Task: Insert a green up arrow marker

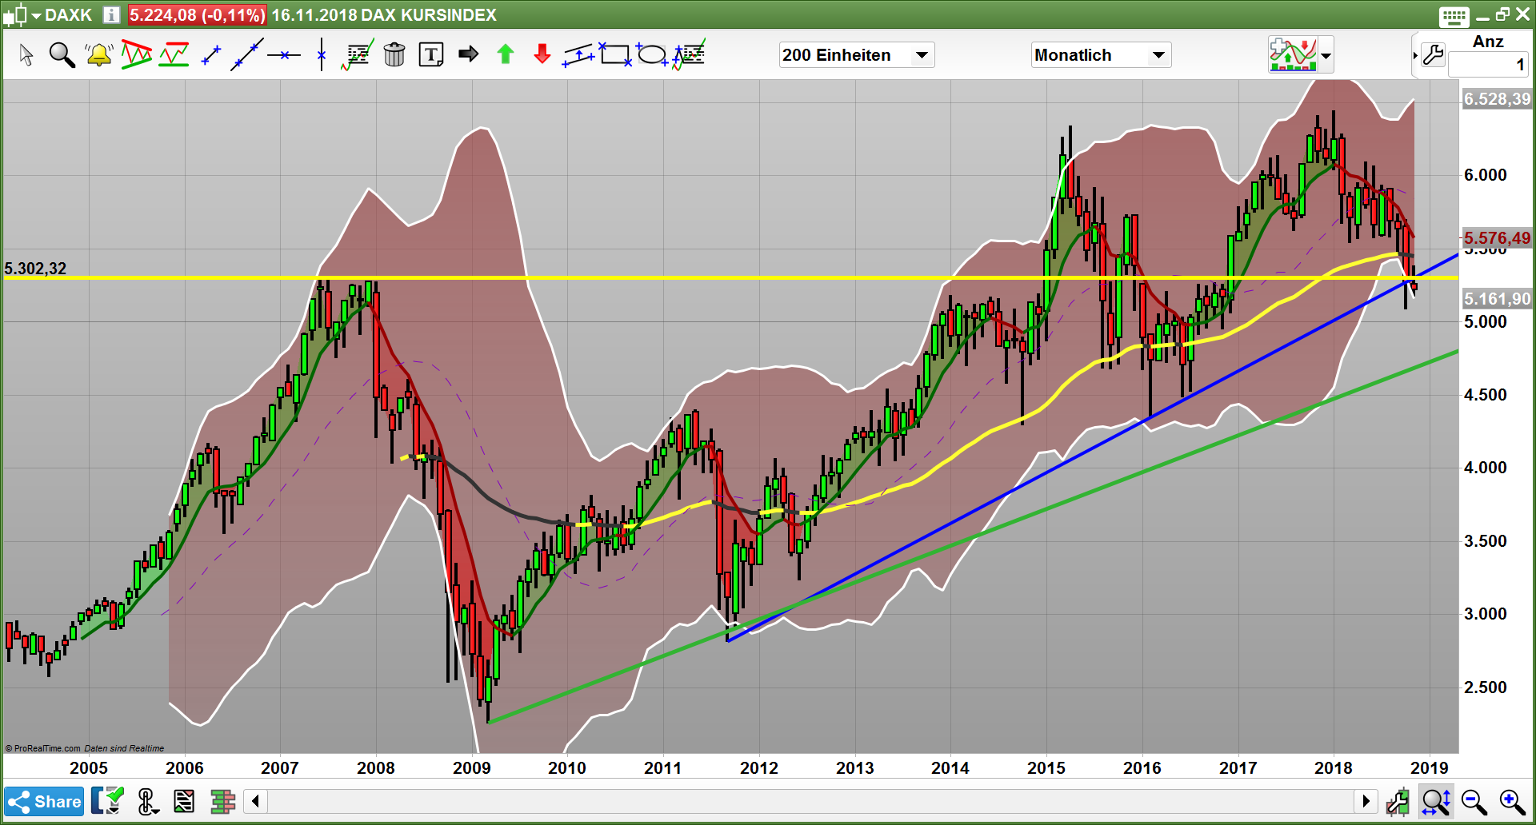Action: click(x=506, y=54)
